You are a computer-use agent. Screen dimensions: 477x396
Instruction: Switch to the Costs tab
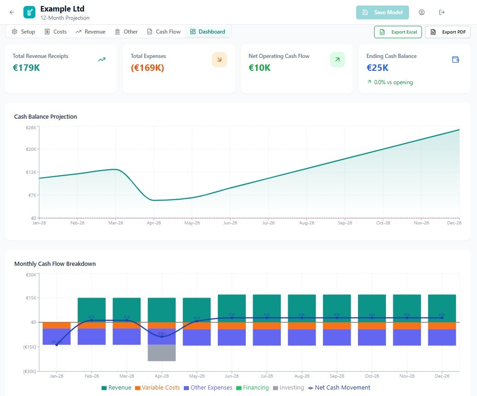(x=56, y=32)
